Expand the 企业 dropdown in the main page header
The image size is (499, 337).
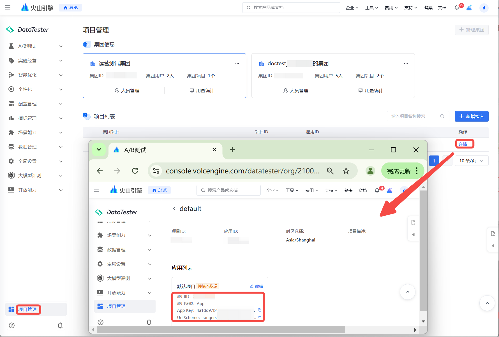coord(352,8)
